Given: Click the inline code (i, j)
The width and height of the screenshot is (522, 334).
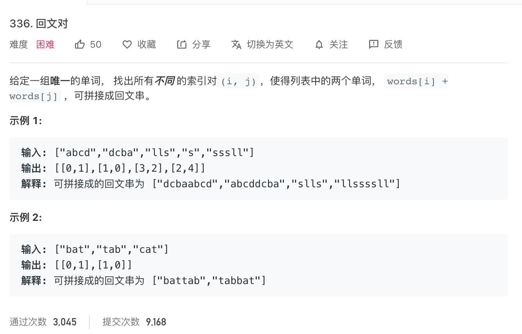Looking at the screenshot, I should [x=239, y=81].
